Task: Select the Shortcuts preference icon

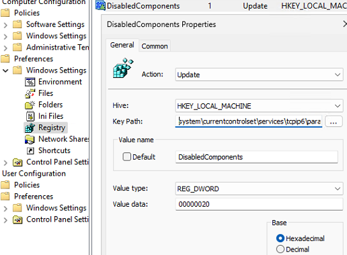Action: coord(30,150)
